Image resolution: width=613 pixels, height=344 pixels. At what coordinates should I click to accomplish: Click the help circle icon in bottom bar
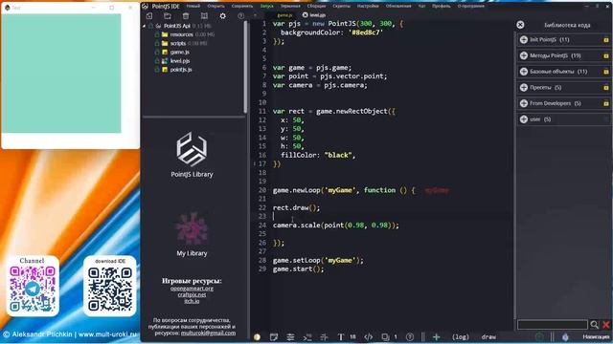(x=410, y=337)
